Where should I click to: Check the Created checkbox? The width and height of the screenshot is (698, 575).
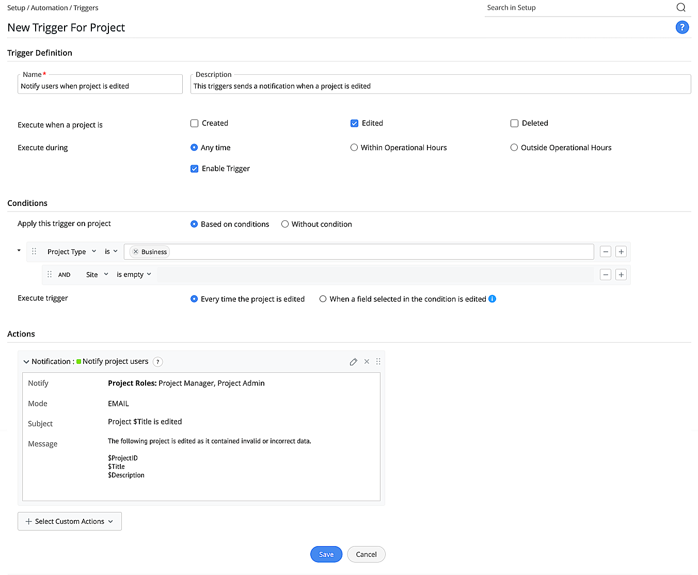pos(195,123)
